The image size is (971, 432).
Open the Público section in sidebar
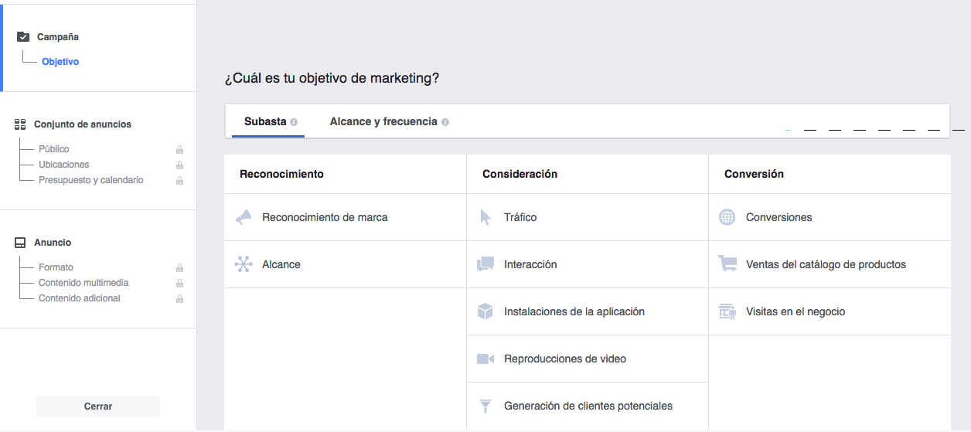pyautogui.click(x=54, y=149)
